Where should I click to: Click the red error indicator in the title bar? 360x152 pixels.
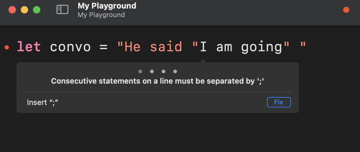coord(346,10)
